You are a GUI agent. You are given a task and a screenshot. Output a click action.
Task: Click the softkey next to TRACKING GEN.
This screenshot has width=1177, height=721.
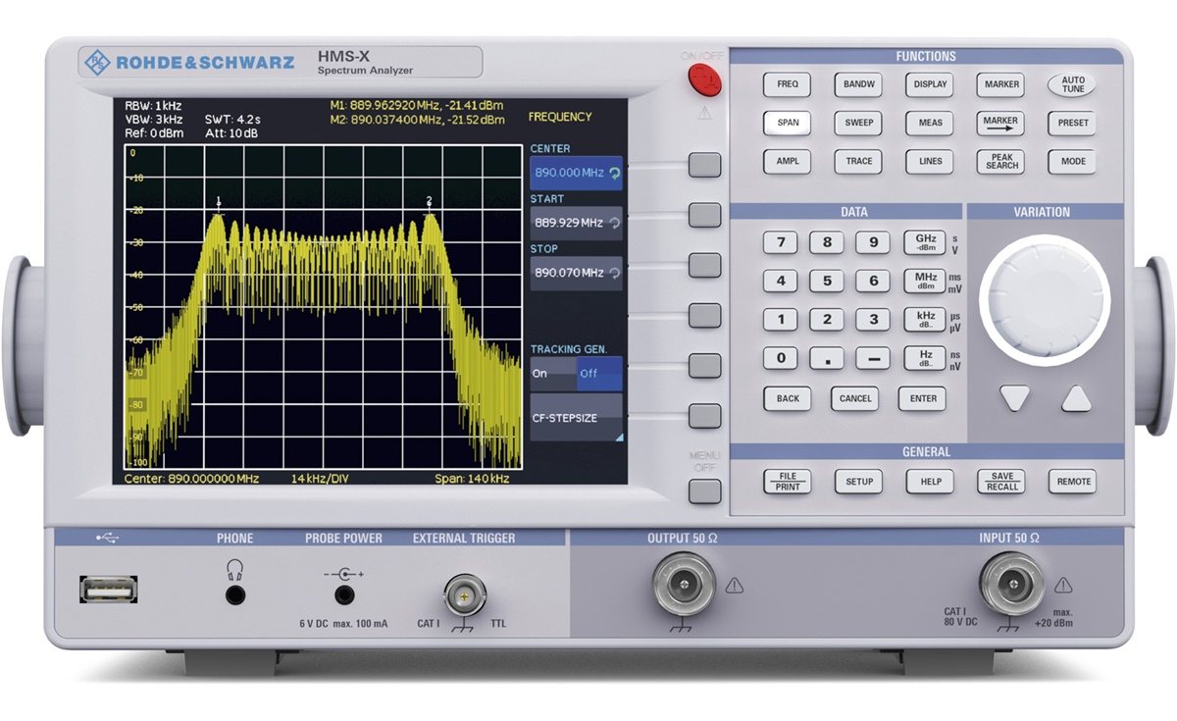704,365
